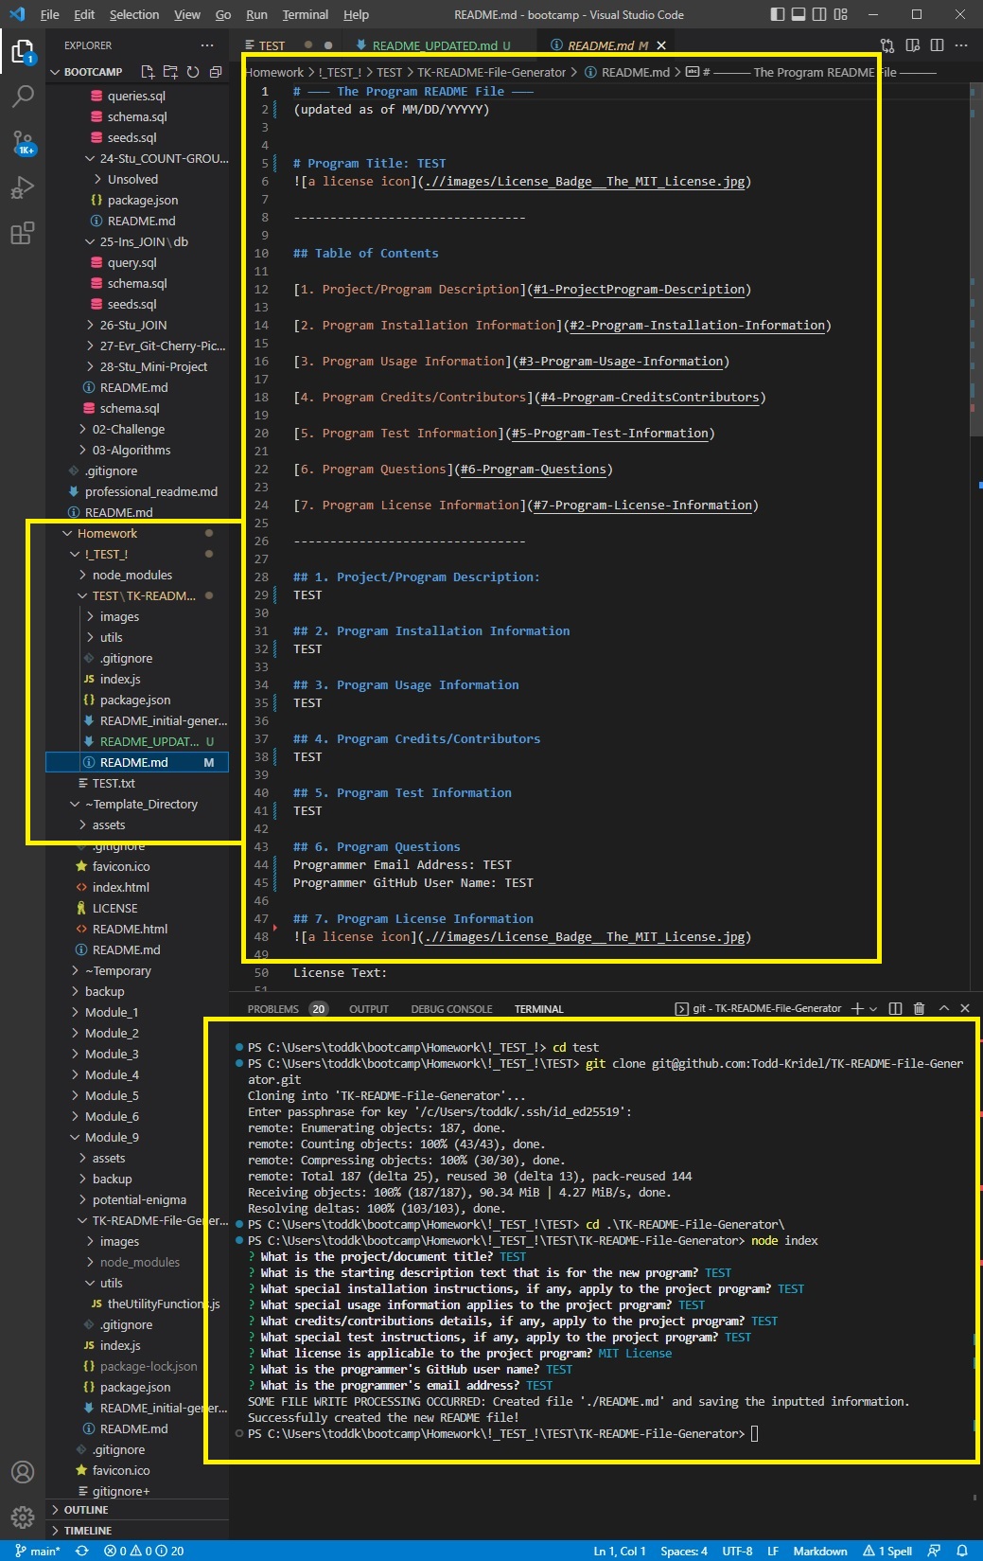983x1561 pixels.
Task: Open editor more actions ellipsis
Action: click(x=962, y=45)
